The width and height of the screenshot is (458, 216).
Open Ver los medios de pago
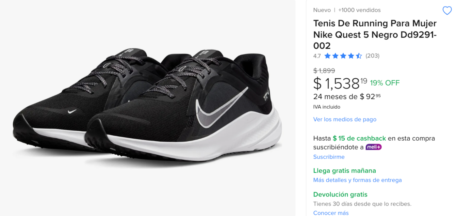pyautogui.click(x=345, y=119)
